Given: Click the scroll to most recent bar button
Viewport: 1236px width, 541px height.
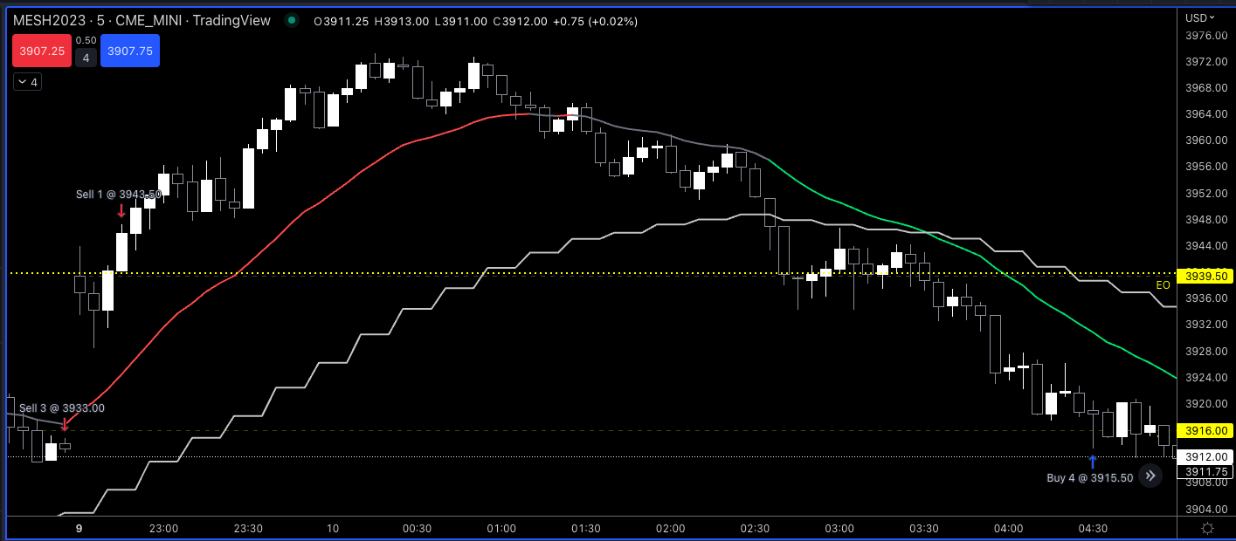Looking at the screenshot, I should (1150, 476).
